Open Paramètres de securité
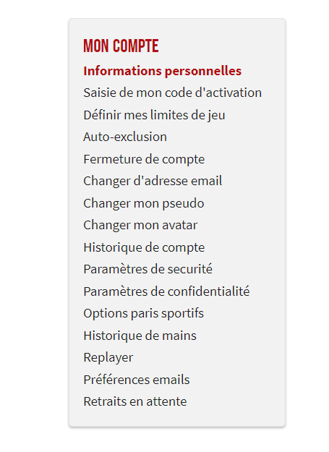This screenshot has height=452, width=329. click(148, 269)
